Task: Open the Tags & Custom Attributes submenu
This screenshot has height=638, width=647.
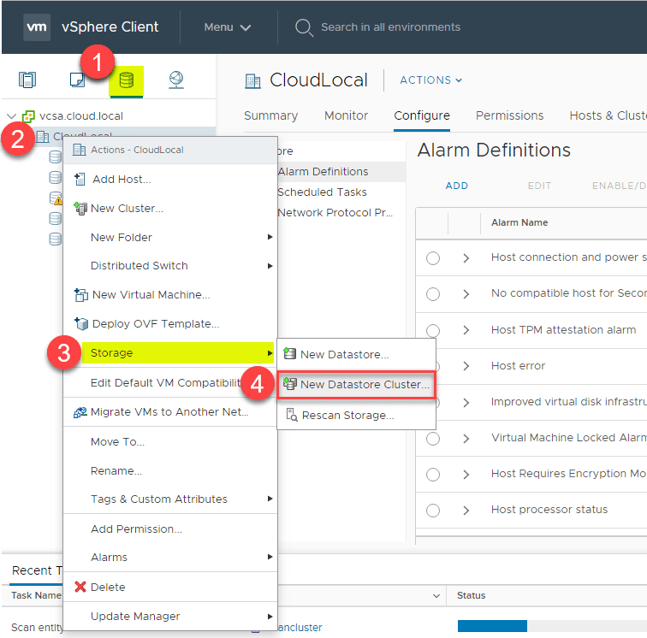Action: tap(170, 499)
